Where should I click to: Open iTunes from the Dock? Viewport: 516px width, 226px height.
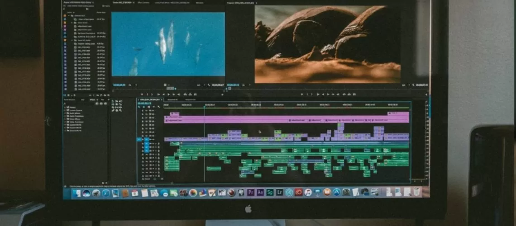pos(308,193)
